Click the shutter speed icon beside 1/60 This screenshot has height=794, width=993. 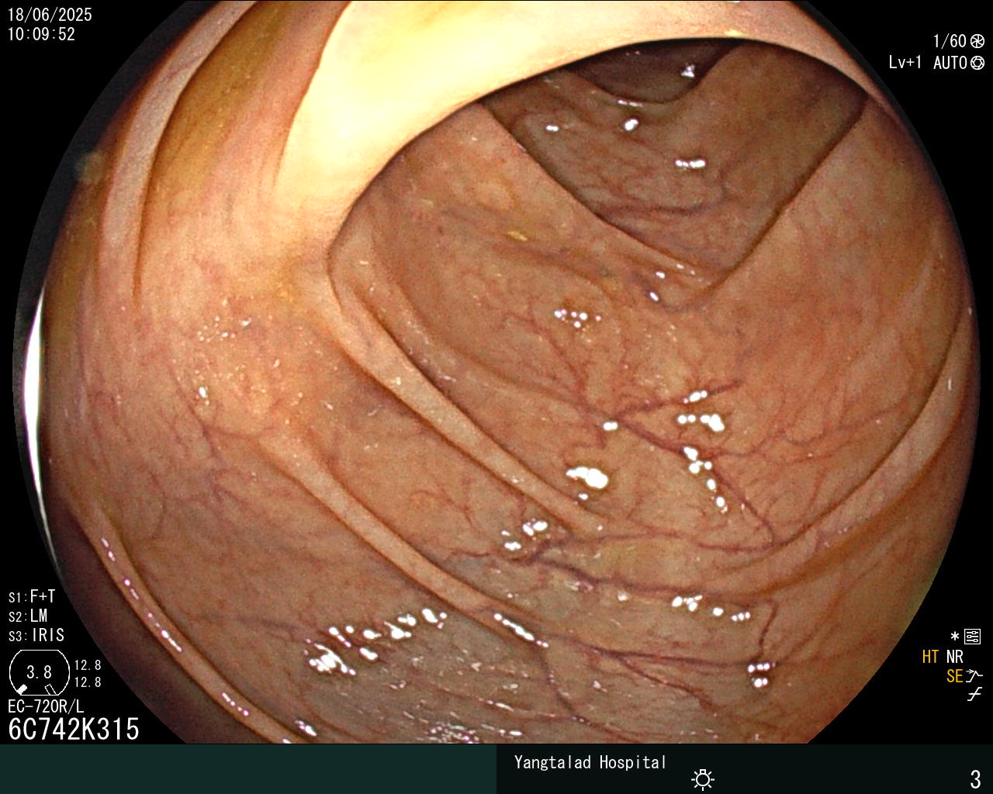[977, 42]
